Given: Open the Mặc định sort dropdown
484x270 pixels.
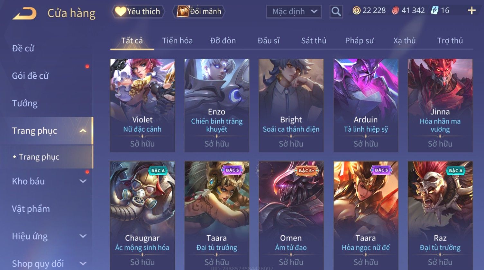Looking at the screenshot, I should click(294, 12).
